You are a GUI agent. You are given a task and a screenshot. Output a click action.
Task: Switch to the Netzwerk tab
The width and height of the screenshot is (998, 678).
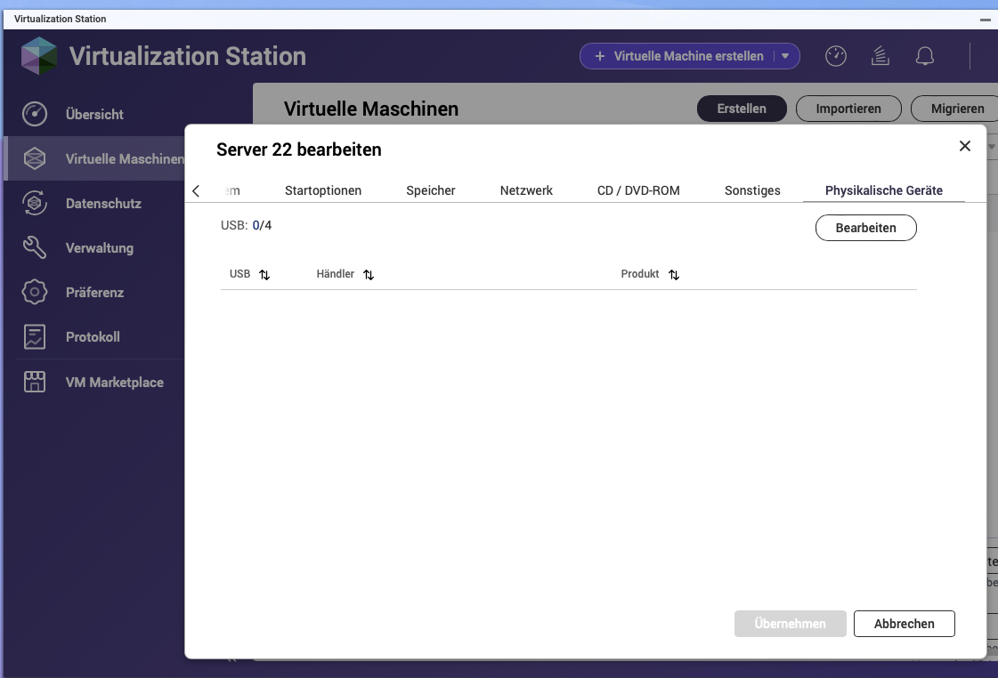point(526,190)
